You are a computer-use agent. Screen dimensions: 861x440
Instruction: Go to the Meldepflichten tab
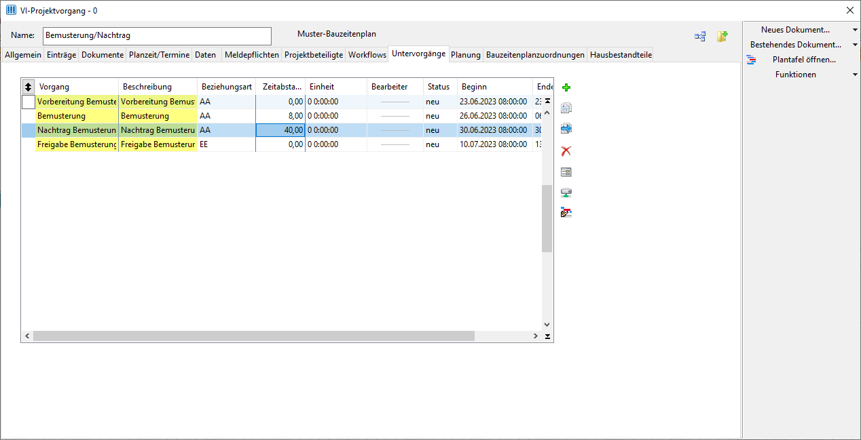click(251, 55)
